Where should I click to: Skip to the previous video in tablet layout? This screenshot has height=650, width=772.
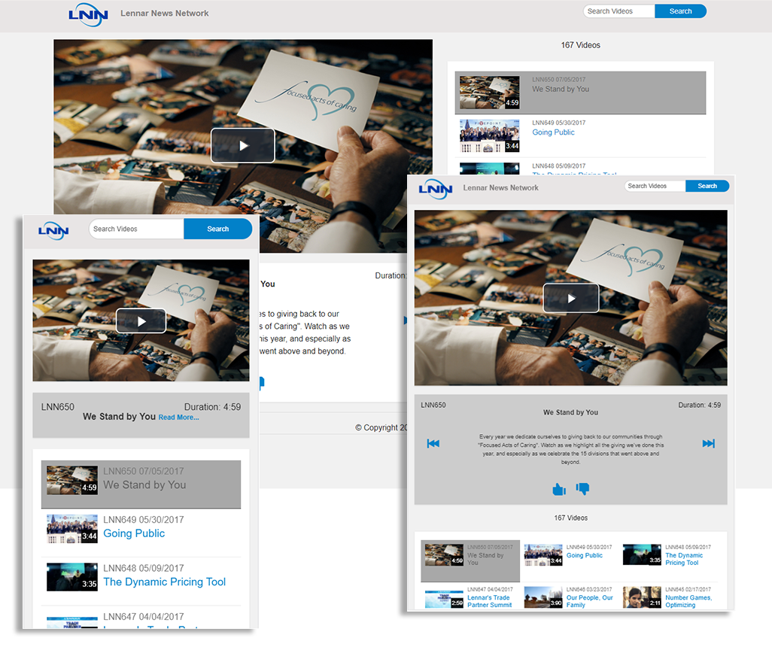(x=433, y=444)
